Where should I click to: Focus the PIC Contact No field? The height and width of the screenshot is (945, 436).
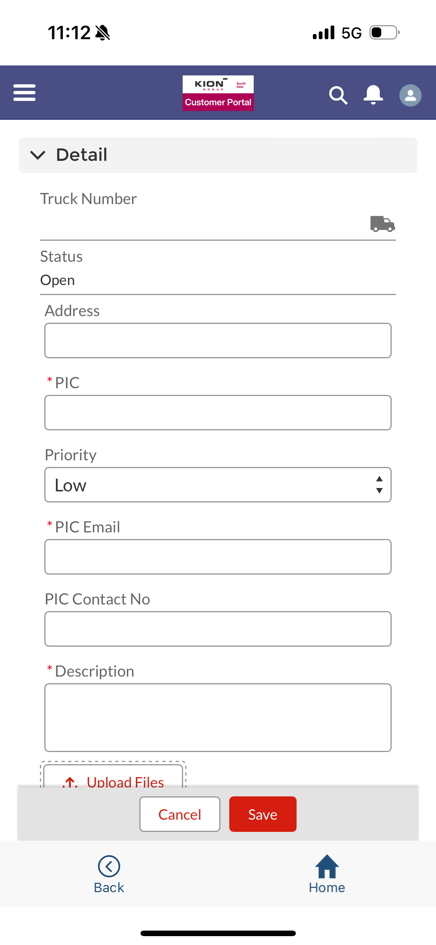pyautogui.click(x=218, y=629)
